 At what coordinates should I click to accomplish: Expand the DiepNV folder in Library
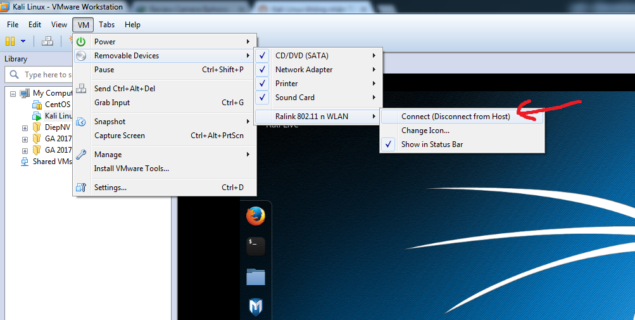(x=25, y=127)
